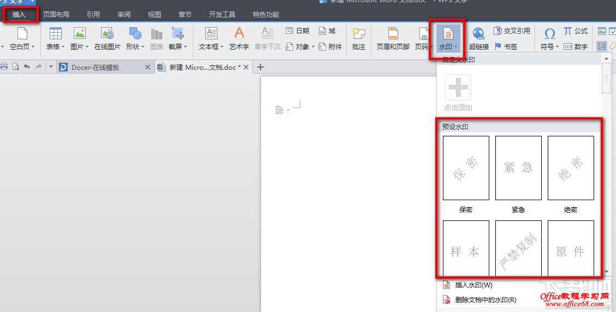616x312 pixels.
Task: Insert 附件 attachment
Action: coord(330,47)
